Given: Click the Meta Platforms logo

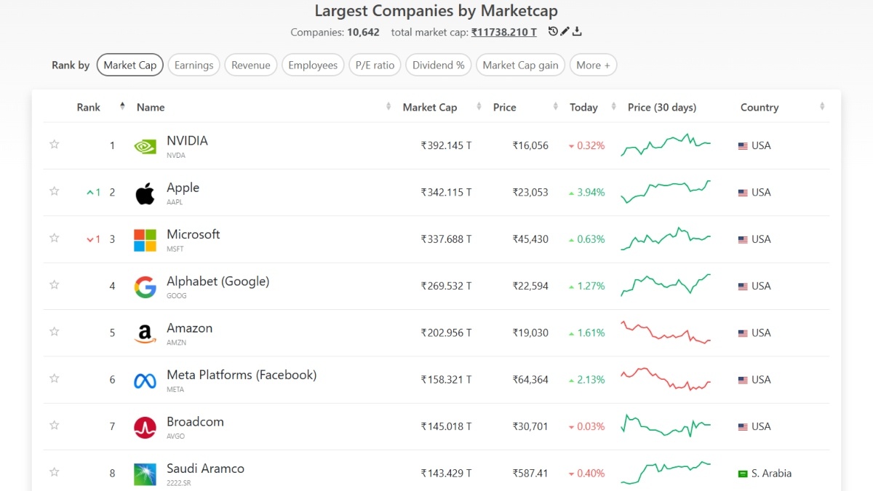Looking at the screenshot, I should pyautogui.click(x=145, y=380).
